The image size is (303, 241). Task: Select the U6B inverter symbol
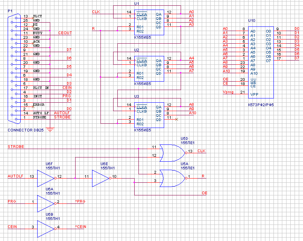coord(45,227)
